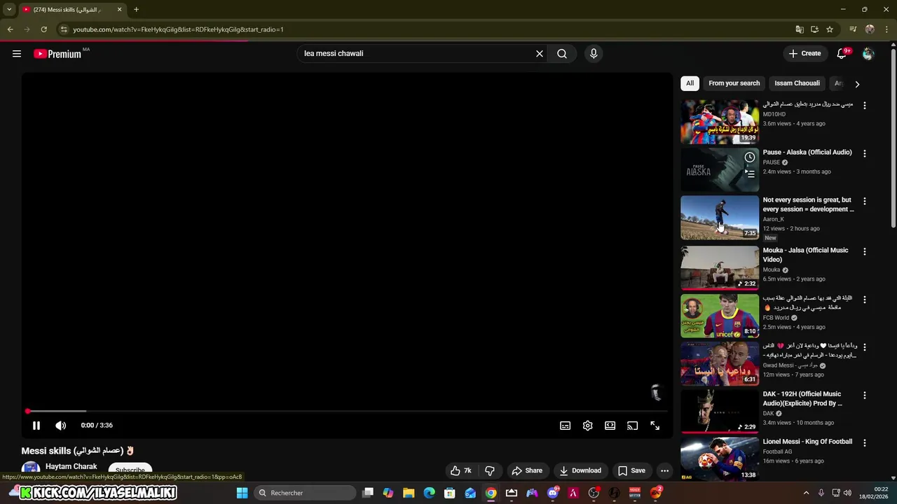897x504 pixels.
Task: Enter fullscreen mode
Action: click(x=655, y=426)
